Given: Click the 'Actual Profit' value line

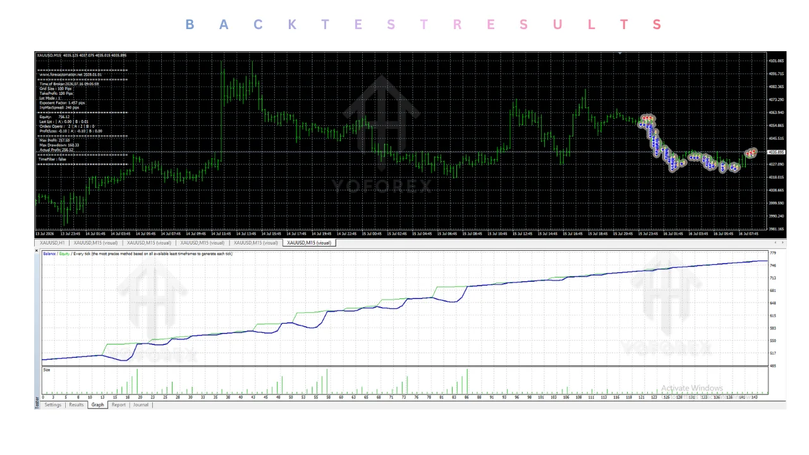Looking at the screenshot, I should [57, 150].
